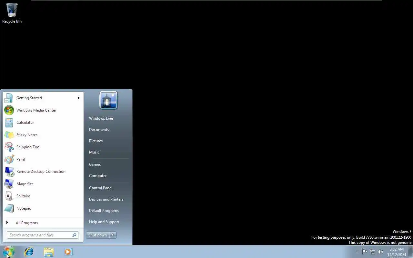The image size is (413, 258).
Task: Click Show desktop button at taskbar end
Action: 410,252
